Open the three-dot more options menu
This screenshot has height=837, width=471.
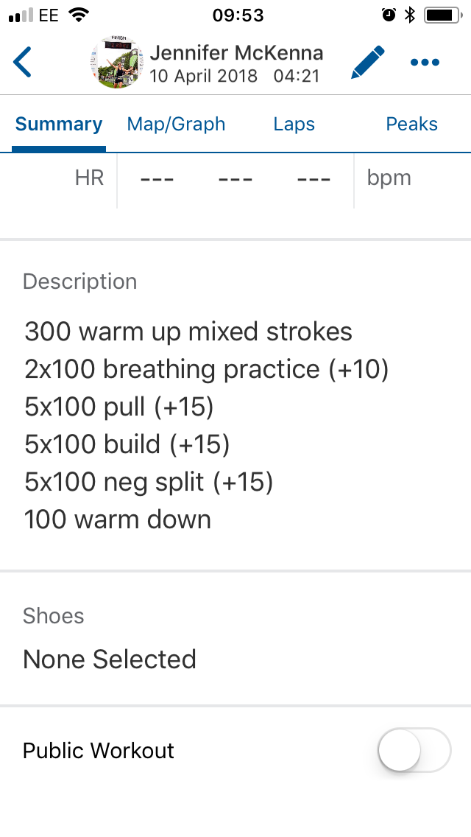pos(425,63)
